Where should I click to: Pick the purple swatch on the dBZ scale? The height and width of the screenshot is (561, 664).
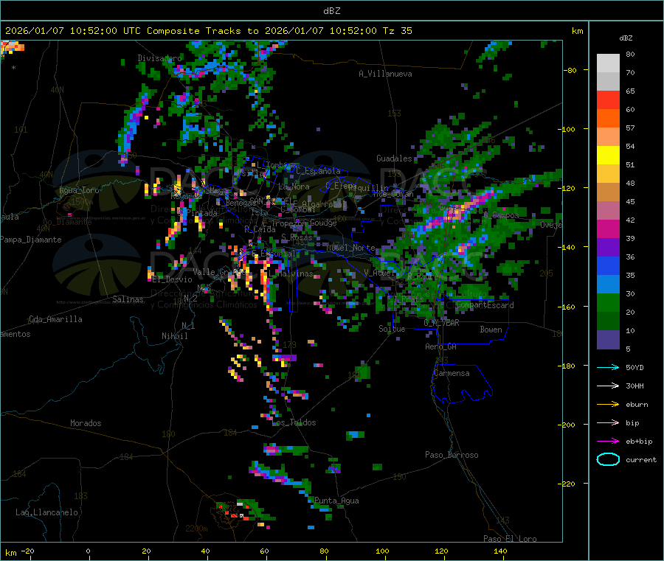pyautogui.click(x=608, y=248)
